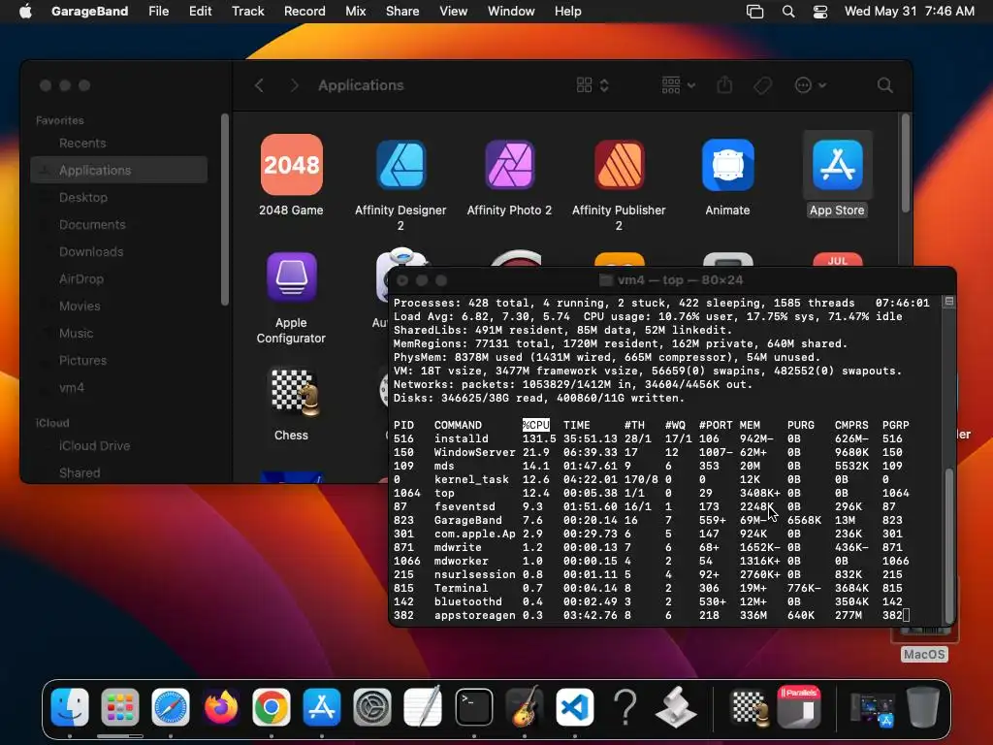The width and height of the screenshot is (993, 745).
Task: Open Visual Studio Code from the Dock
Action: (574, 707)
